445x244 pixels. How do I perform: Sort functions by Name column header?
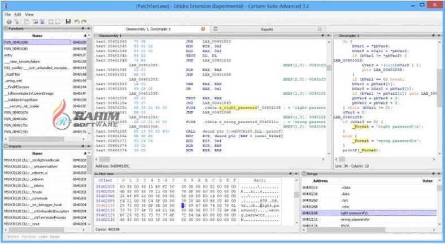[37, 35]
